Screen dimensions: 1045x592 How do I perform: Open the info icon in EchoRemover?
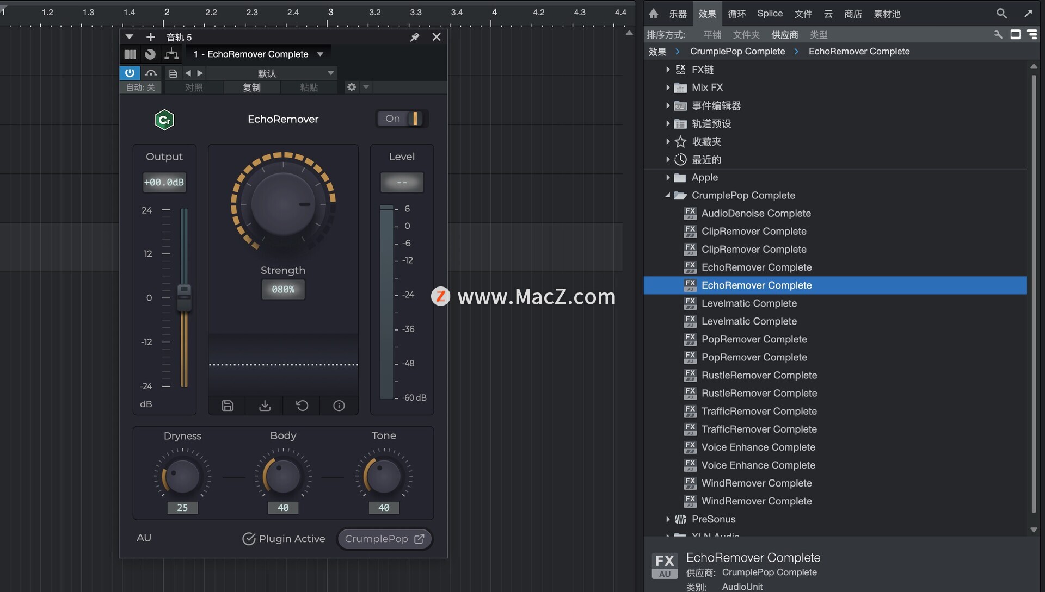tap(339, 406)
